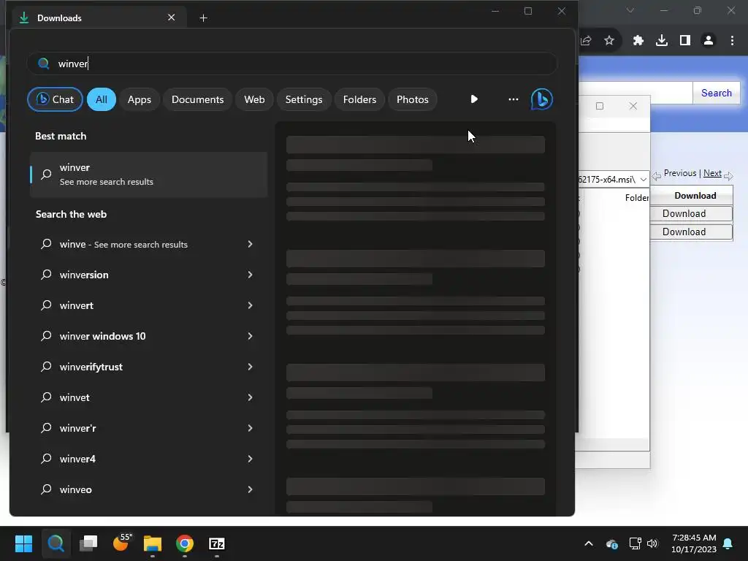Expand the winvet suggestion arrow
748x561 pixels.
(x=250, y=397)
